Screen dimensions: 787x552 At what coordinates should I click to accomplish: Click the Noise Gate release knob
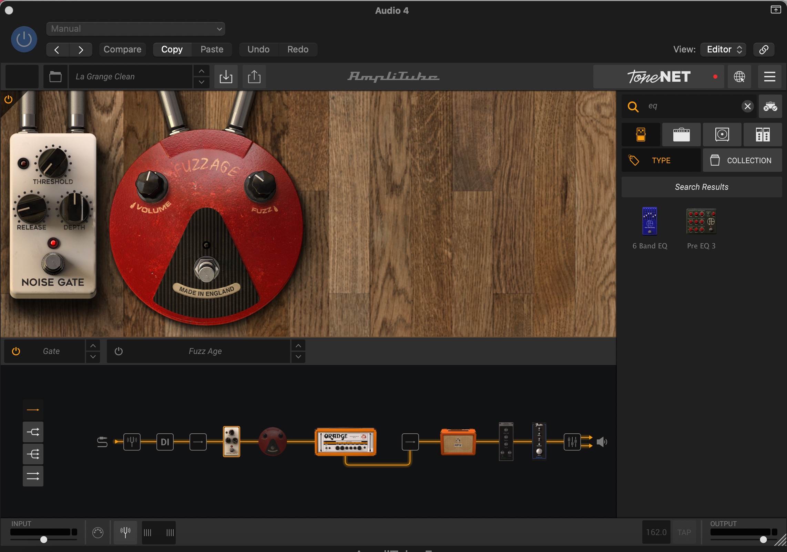tap(31, 208)
